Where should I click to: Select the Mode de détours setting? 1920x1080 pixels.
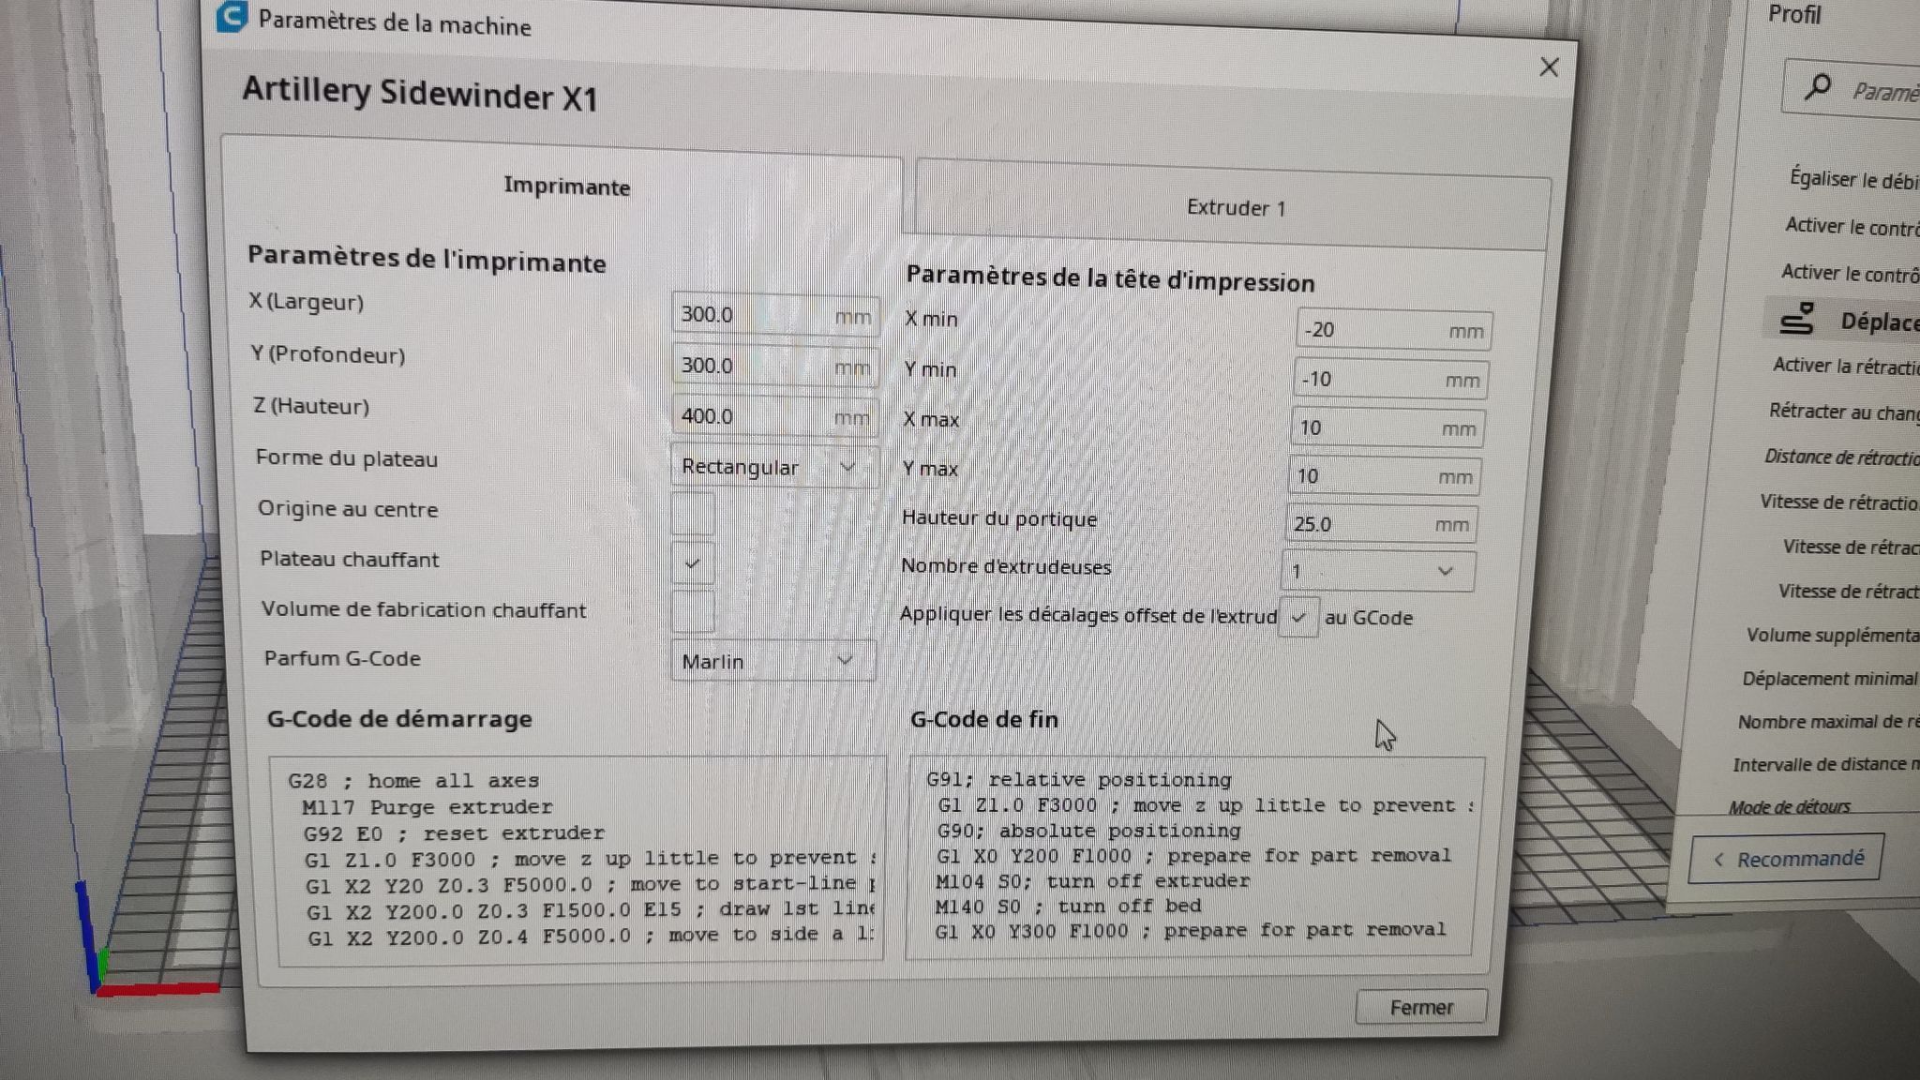click(x=1789, y=806)
